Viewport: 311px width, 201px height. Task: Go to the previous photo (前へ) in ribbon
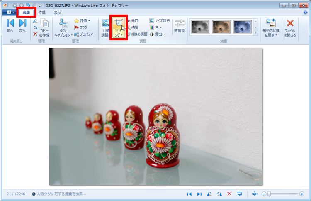pos(10,26)
